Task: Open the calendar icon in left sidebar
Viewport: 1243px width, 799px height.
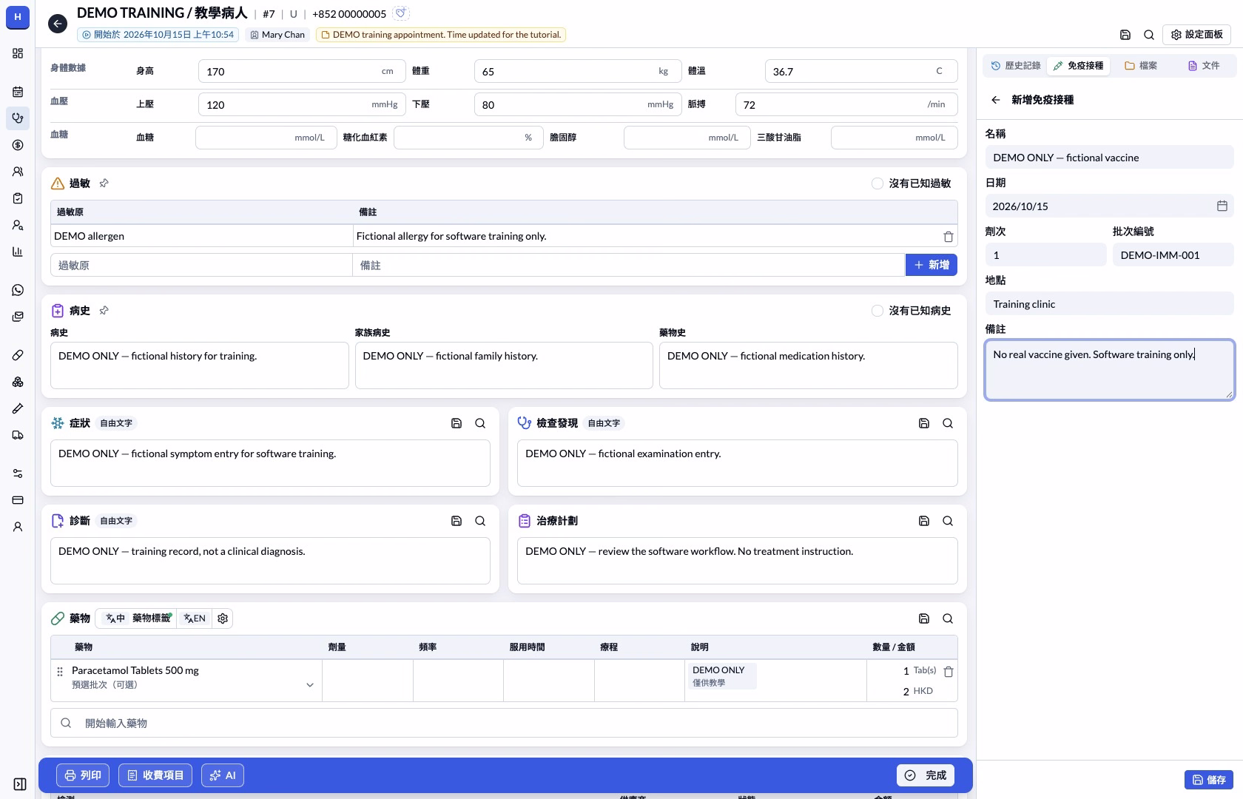Action: tap(18, 92)
